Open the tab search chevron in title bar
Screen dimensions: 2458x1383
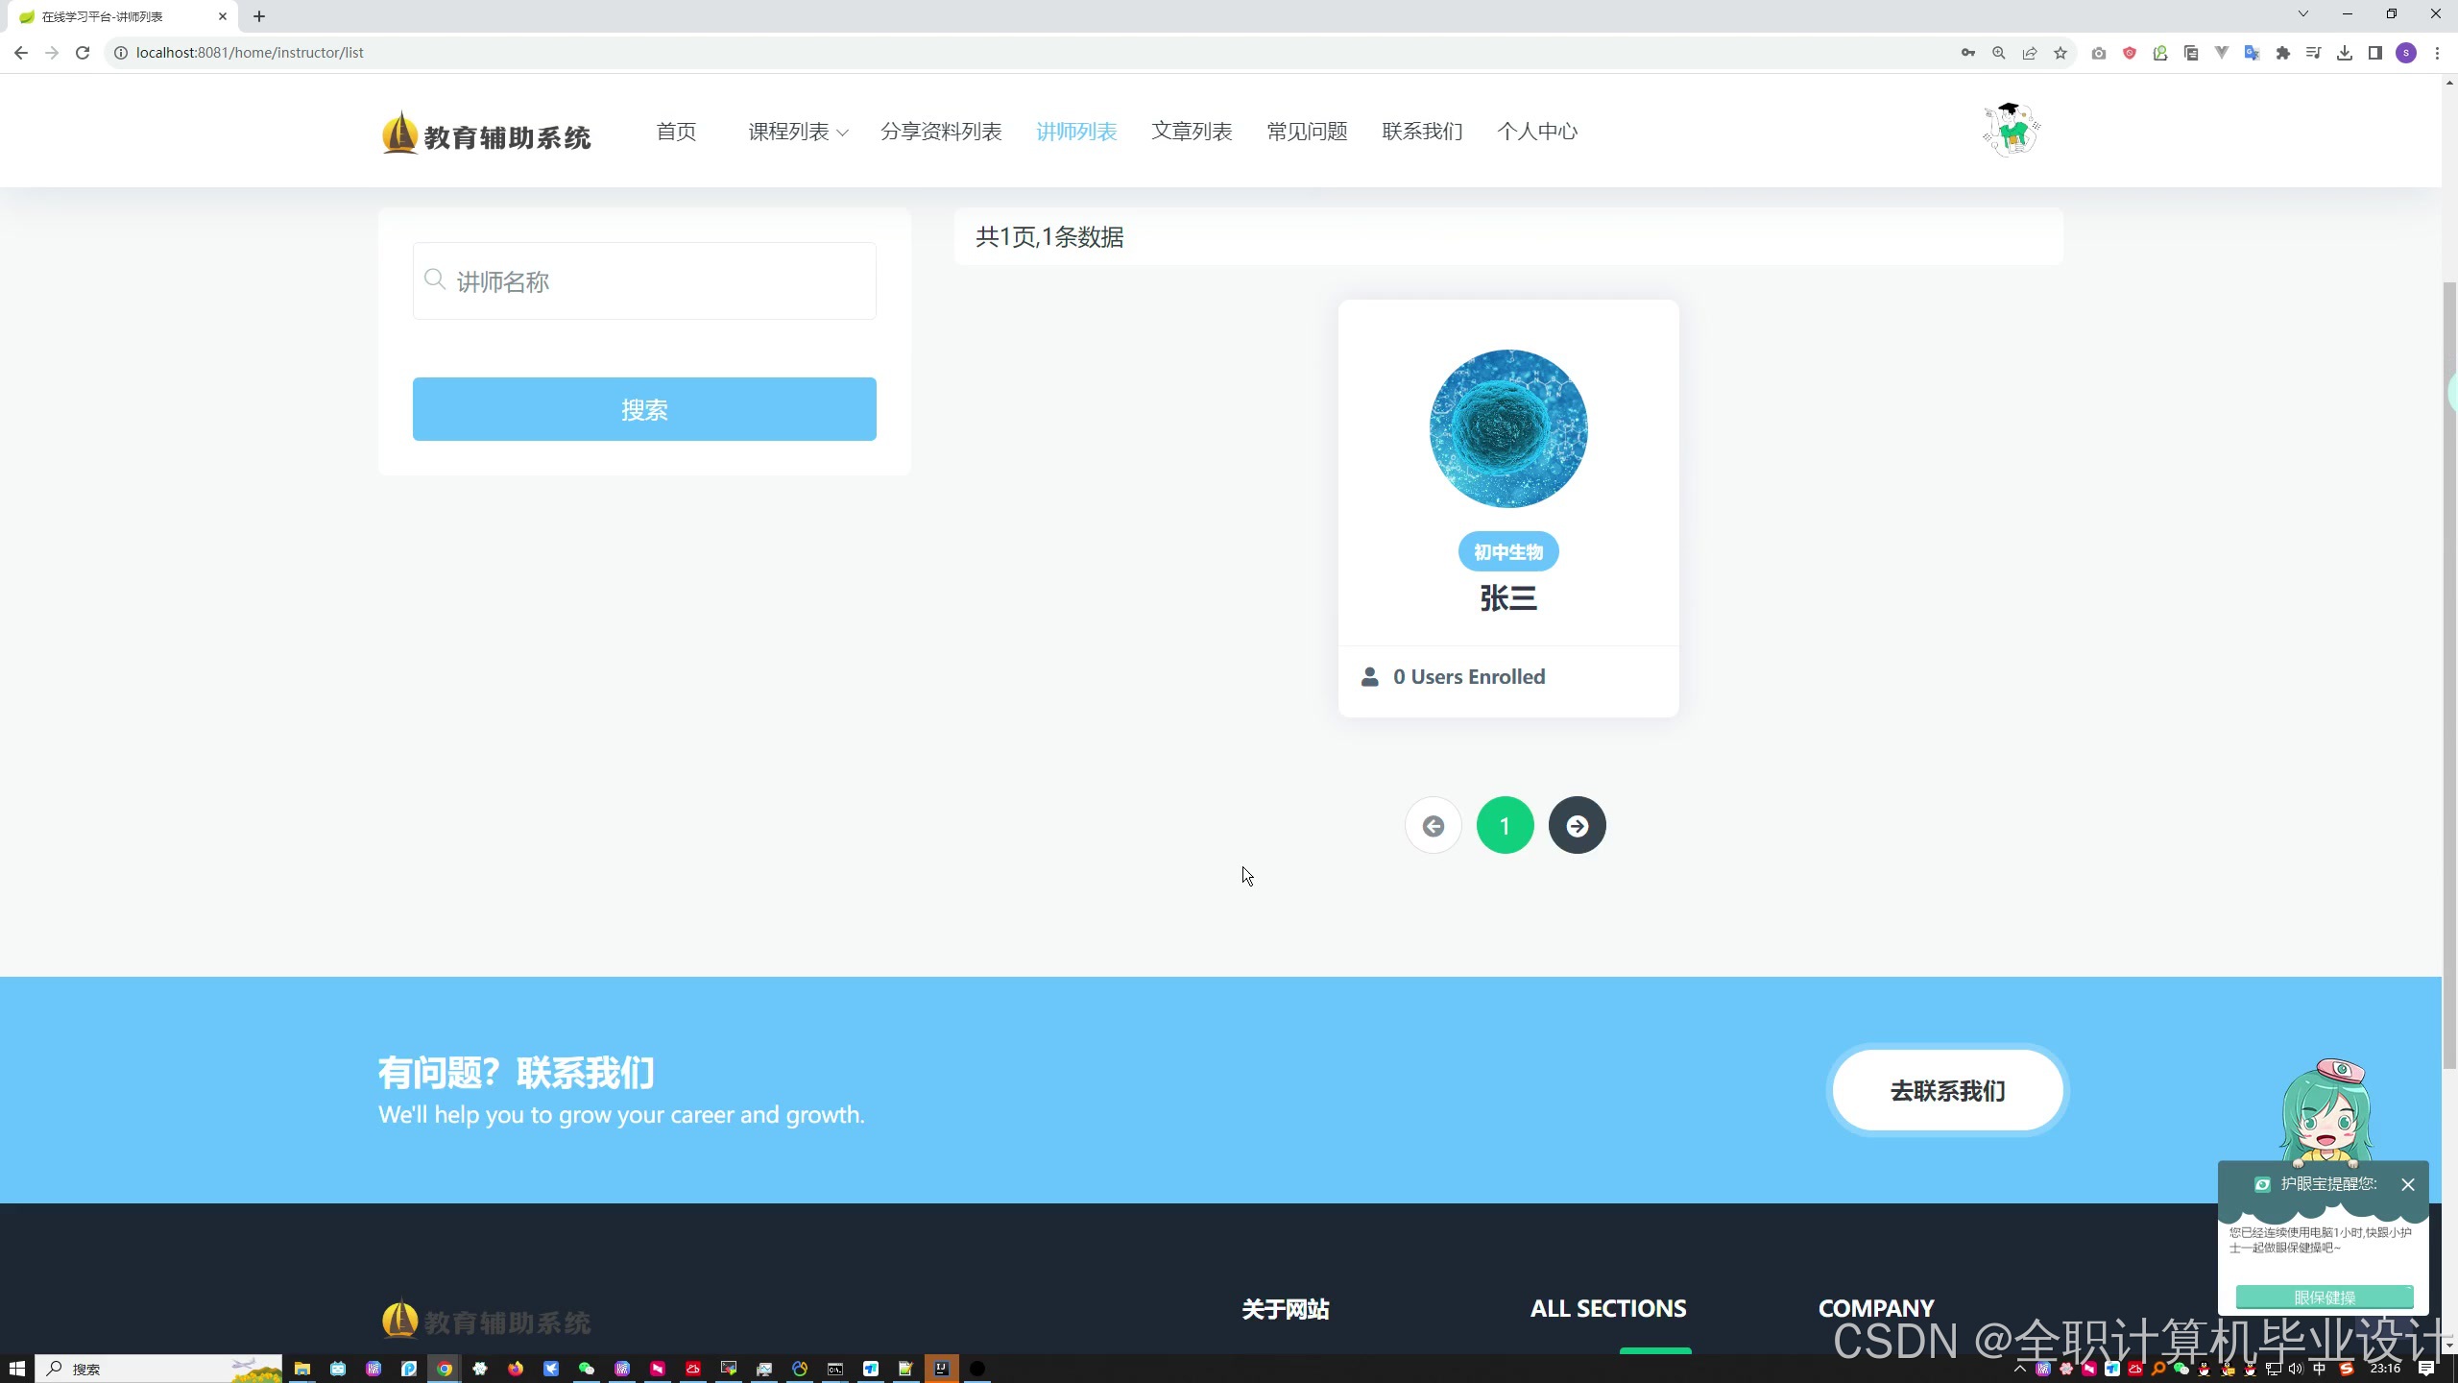click(x=2302, y=14)
